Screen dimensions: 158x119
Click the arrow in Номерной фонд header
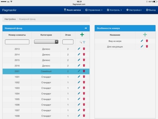(86, 28)
